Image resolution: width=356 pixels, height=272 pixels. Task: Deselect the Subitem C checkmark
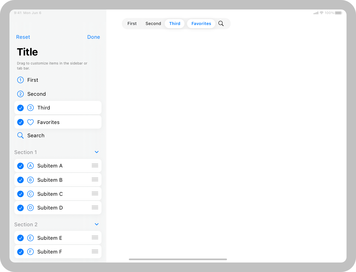pyautogui.click(x=20, y=194)
